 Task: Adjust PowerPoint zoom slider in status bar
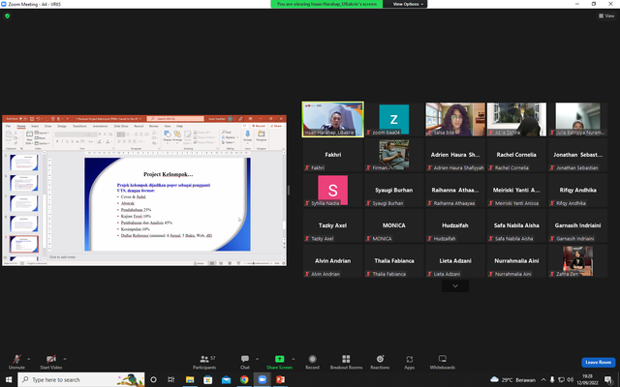[258, 263]
